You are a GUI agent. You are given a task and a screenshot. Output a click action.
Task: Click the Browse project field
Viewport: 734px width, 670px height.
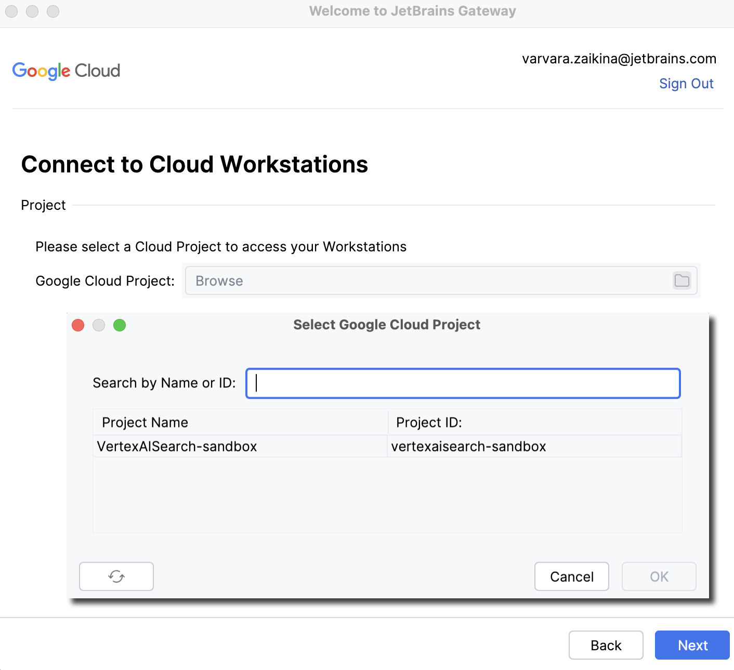[364, 280]
